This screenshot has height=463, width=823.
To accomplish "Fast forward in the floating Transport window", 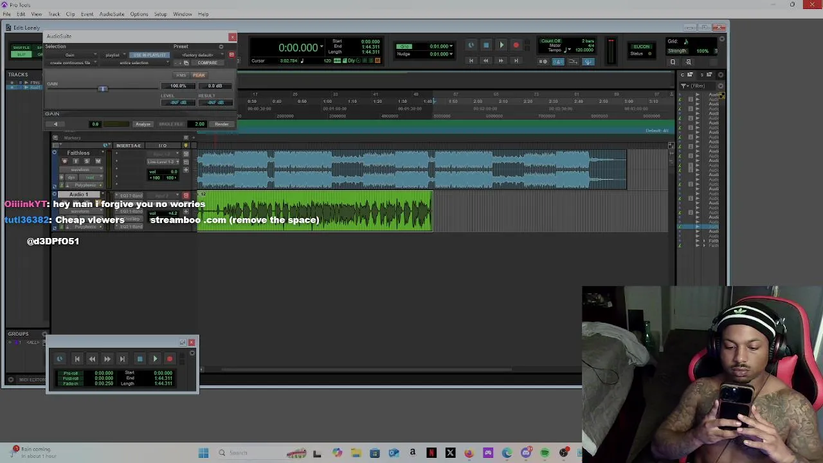I will point(107,359).
